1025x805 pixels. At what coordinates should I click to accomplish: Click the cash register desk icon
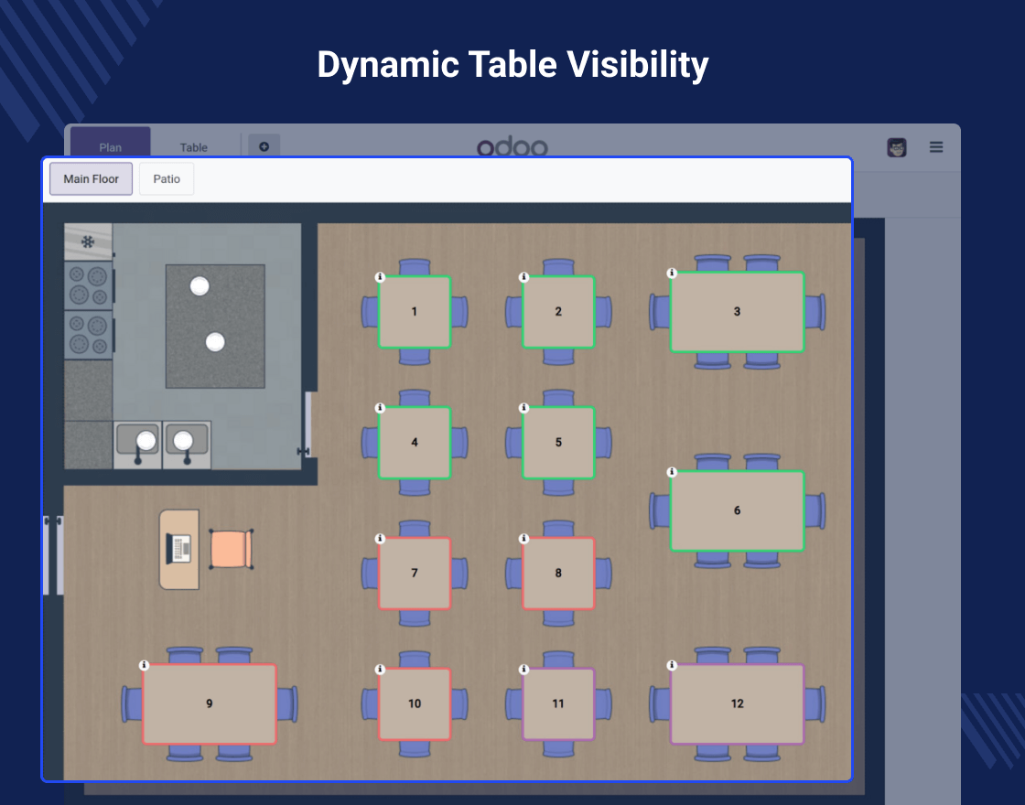click(x=179, y=549)
